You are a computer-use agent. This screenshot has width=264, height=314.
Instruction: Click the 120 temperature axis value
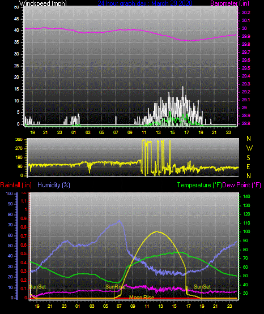(246, 214)
